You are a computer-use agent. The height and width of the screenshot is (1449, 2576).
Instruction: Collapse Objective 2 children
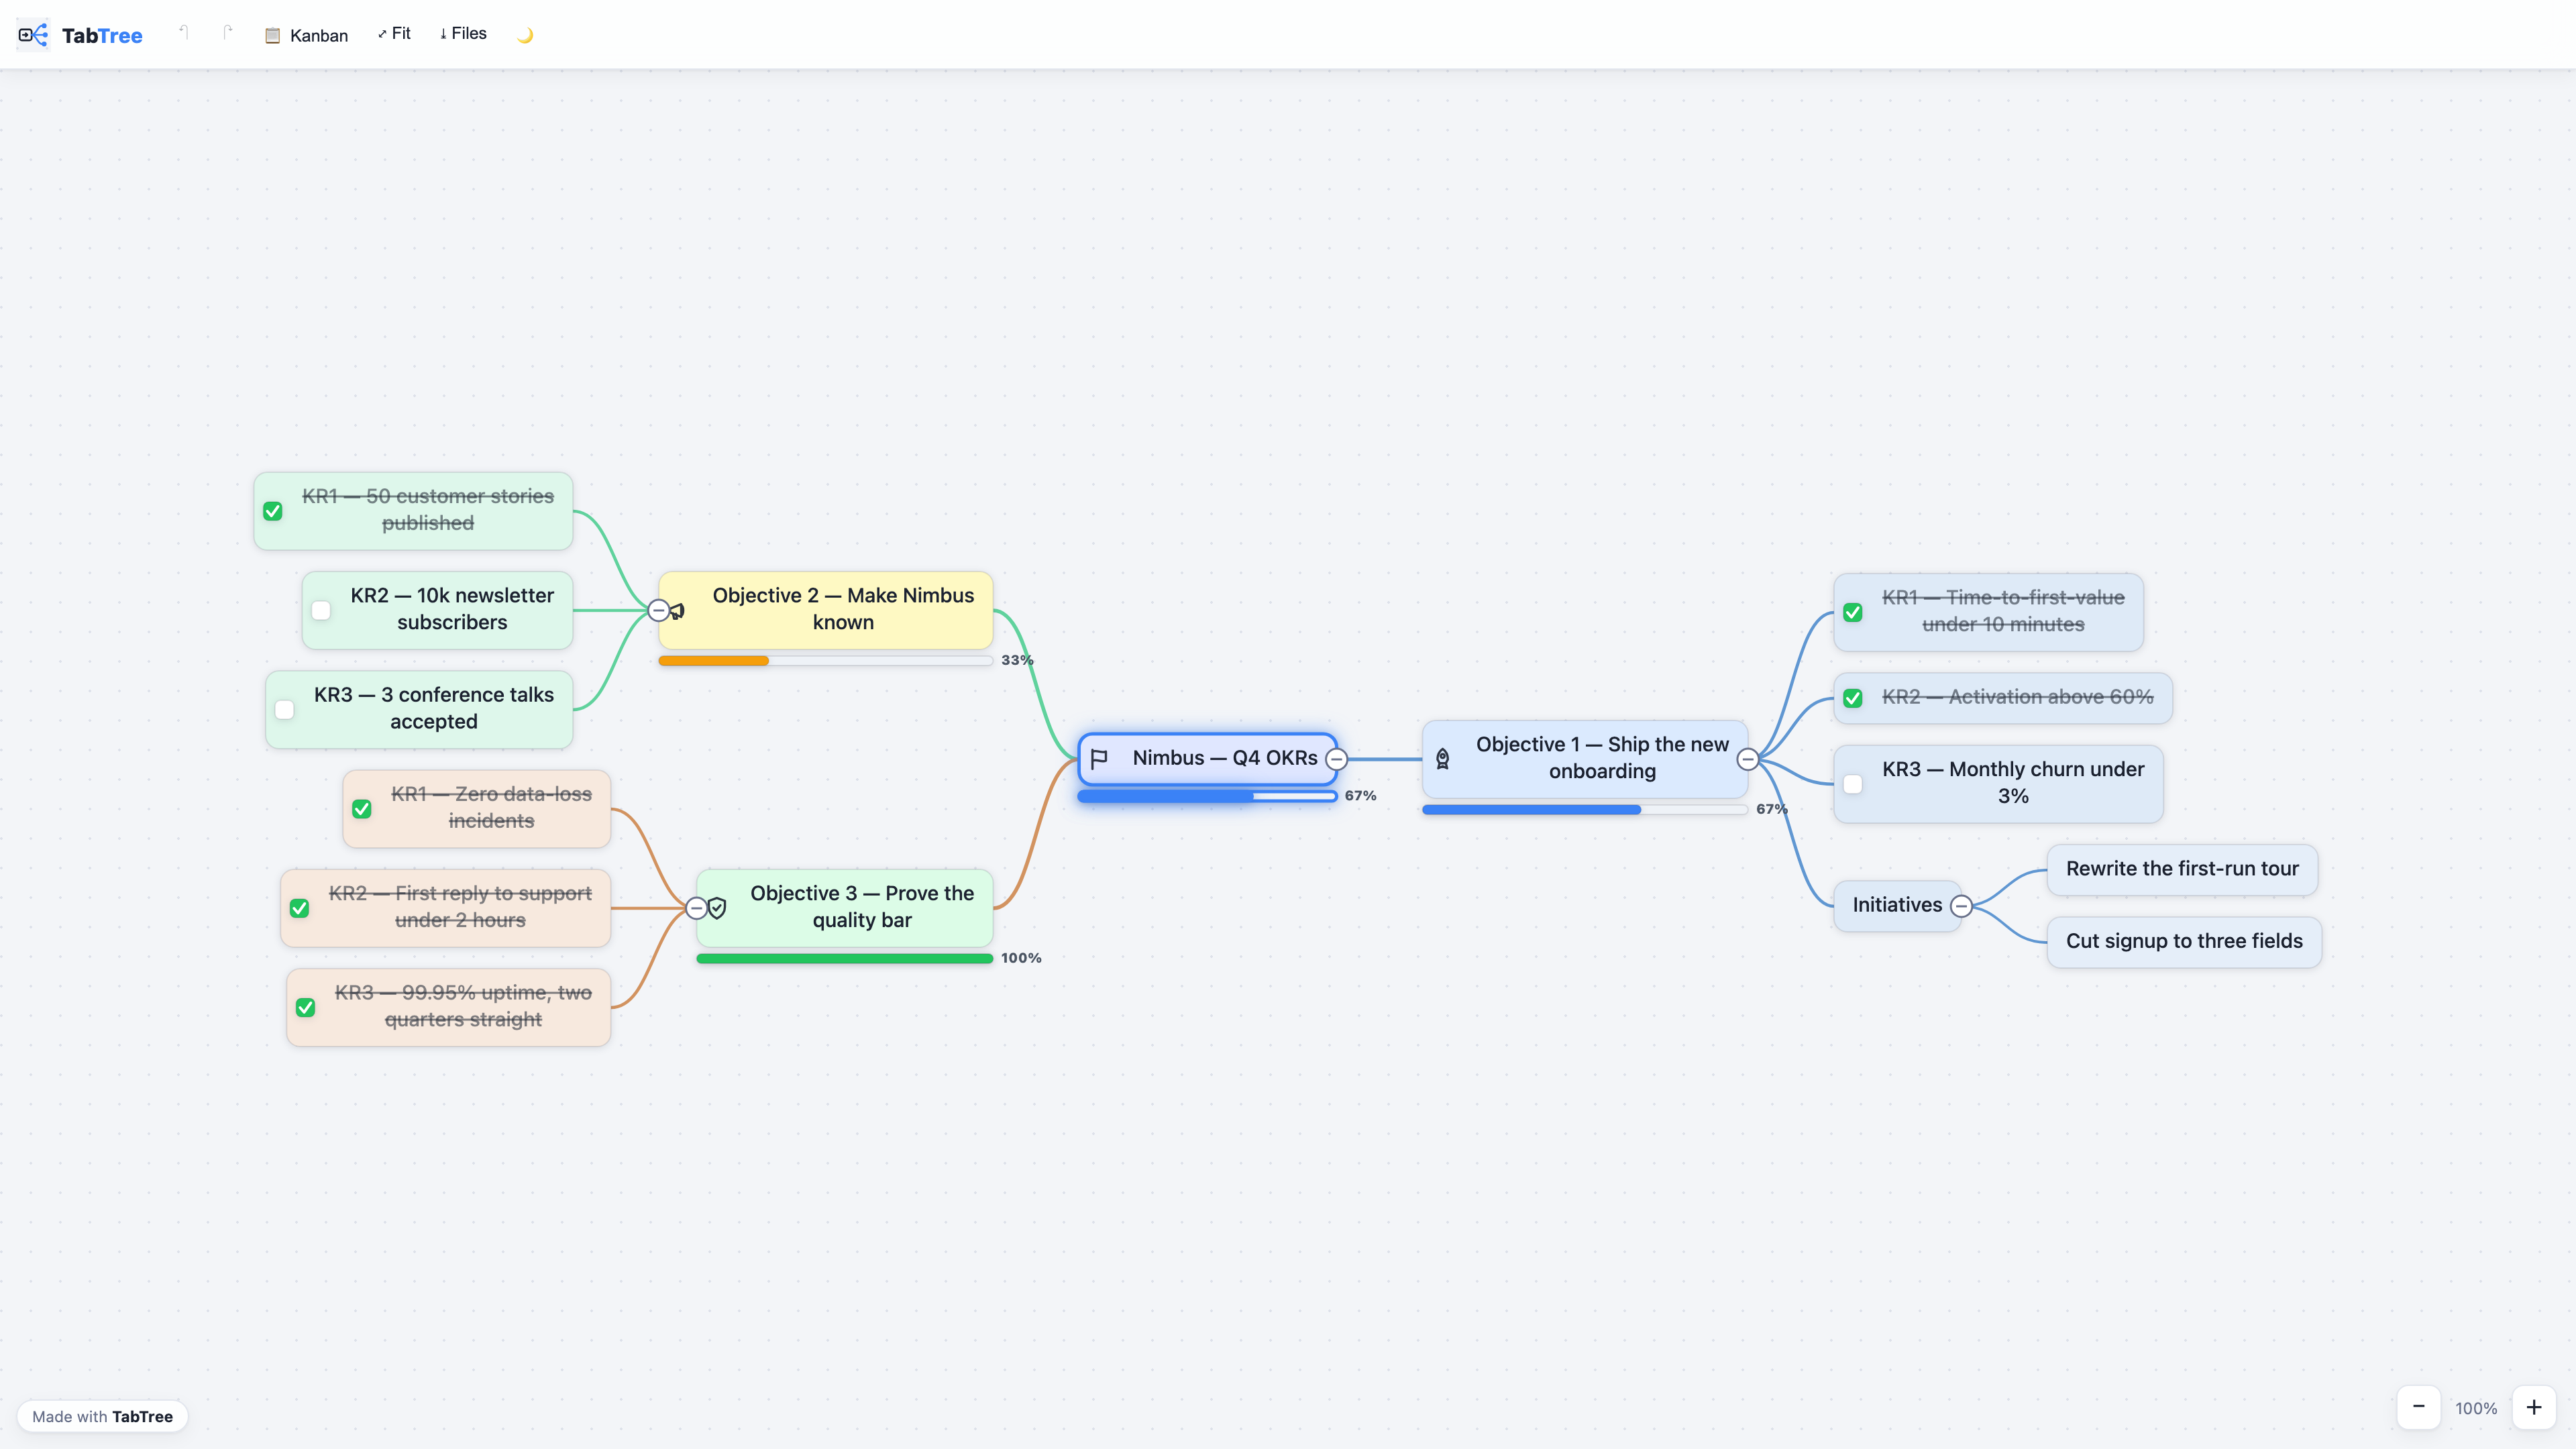[x=658, y=610]
